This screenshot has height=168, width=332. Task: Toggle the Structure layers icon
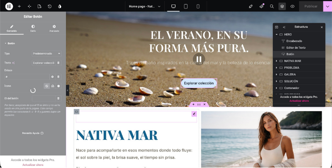click(x=282, y=6)
